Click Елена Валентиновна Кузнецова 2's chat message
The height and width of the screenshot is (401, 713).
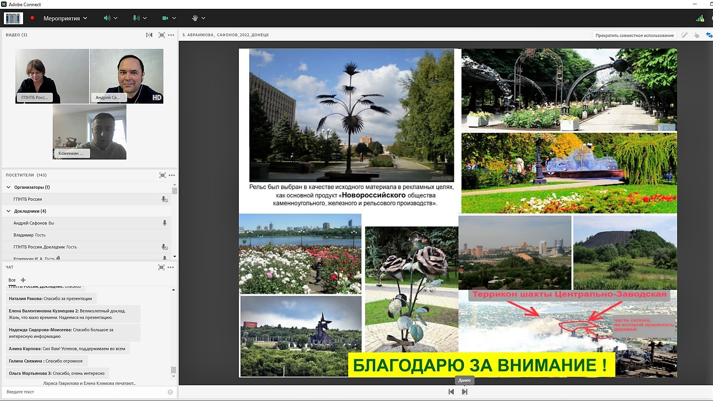(73, 314)
